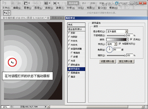
Task: Uncheck the 渐变叠加 gradient overlay checkbox
Action: pos(69,69)
